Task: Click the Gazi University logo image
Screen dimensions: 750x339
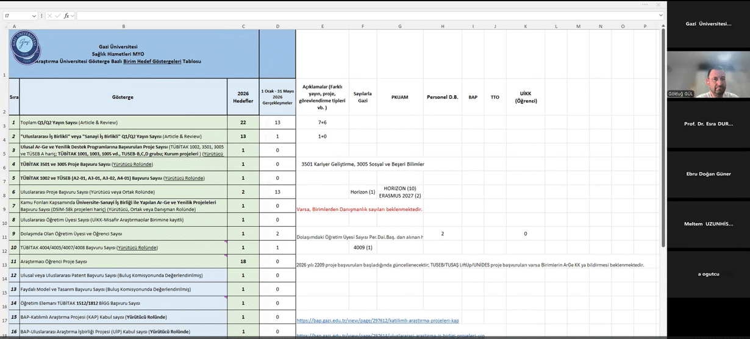Action: coord(25,47)
